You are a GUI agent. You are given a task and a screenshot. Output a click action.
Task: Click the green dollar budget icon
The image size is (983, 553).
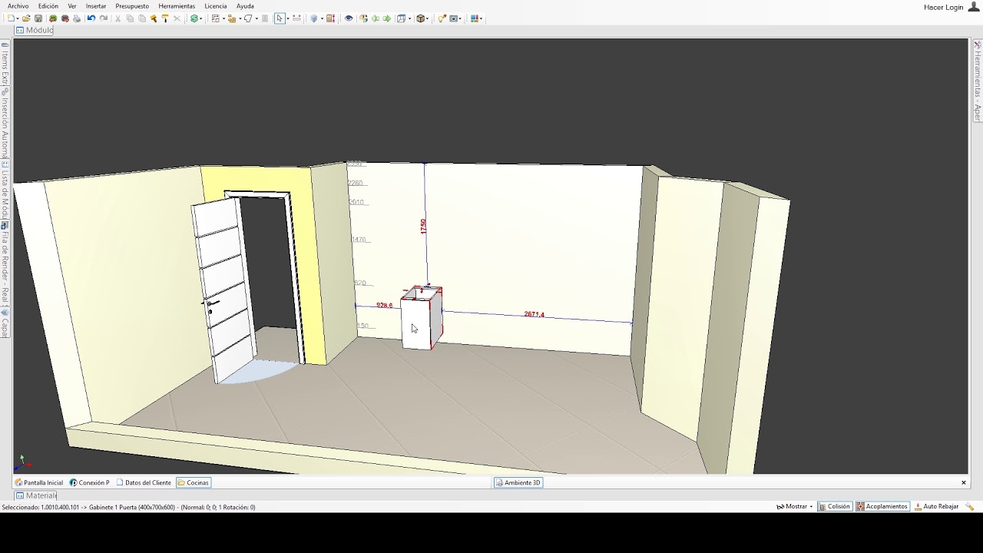click(x=194, y=18)
